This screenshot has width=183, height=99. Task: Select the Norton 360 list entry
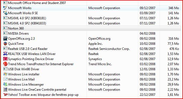[x=92, y=28]
